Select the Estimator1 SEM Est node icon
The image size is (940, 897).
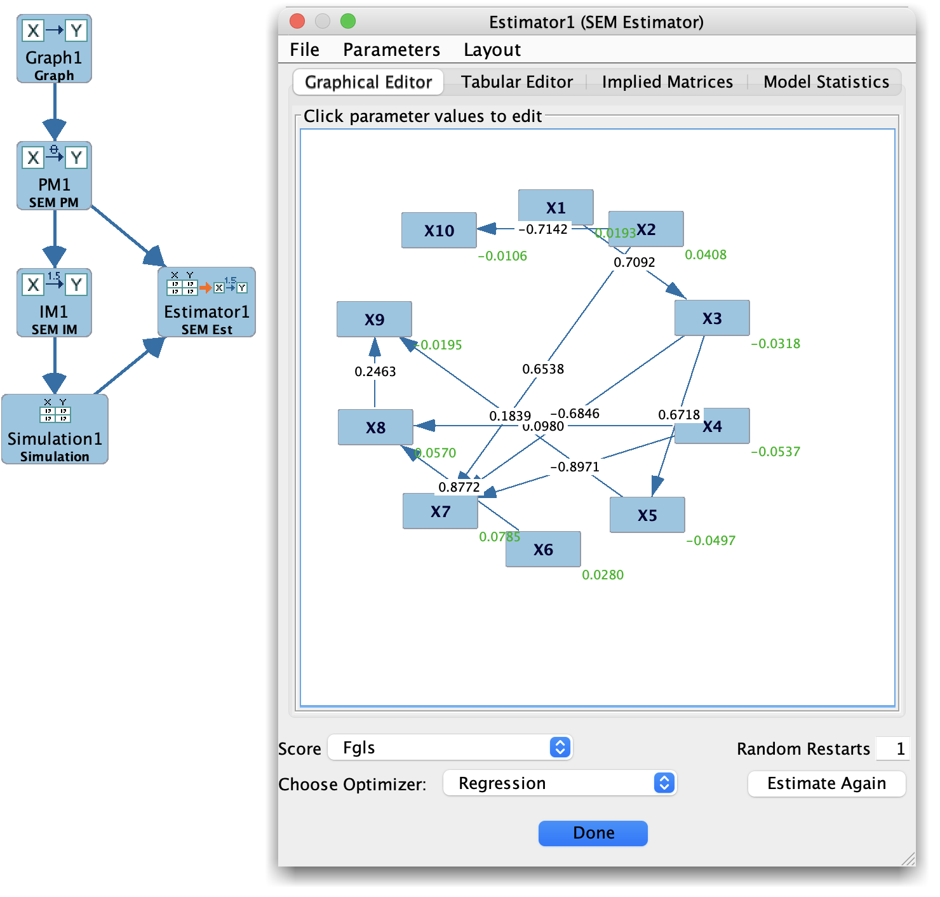coord(206,302)
